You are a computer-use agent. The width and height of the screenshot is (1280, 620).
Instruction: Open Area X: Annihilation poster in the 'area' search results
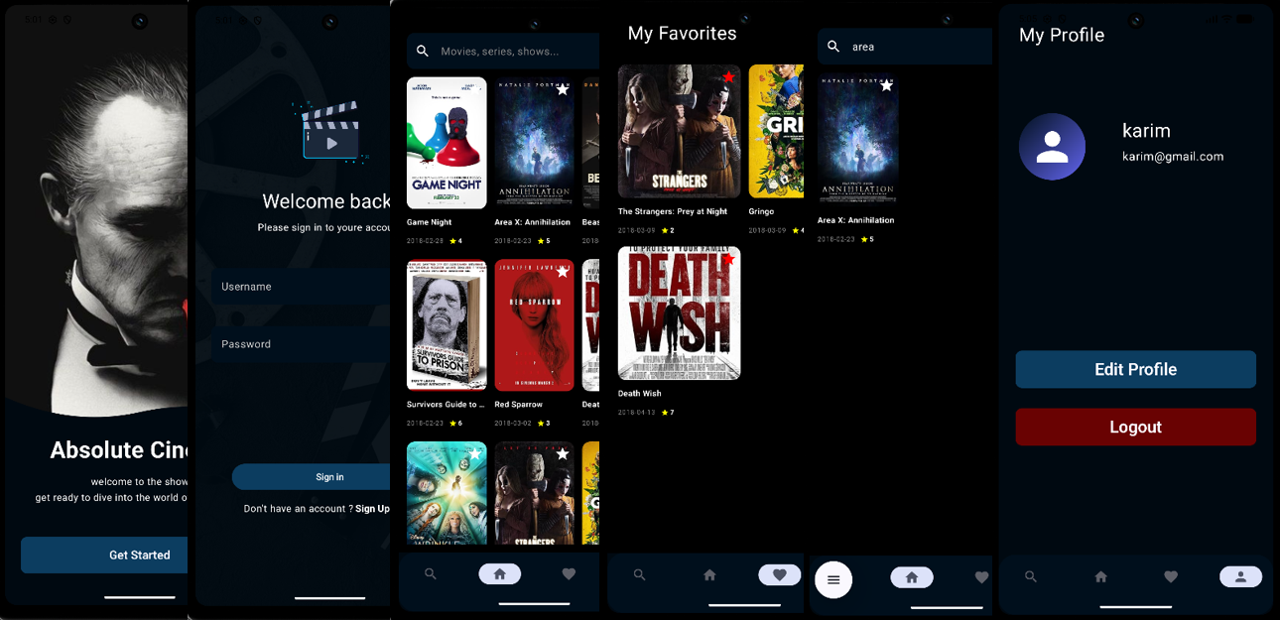pyautogui.click(x=858, y=140)
